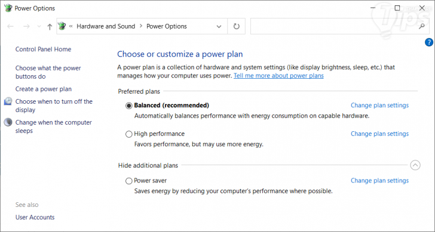Viewport: 435px width, 232px height.
Task: Click the clock icon beside display link
Action: 8,101
